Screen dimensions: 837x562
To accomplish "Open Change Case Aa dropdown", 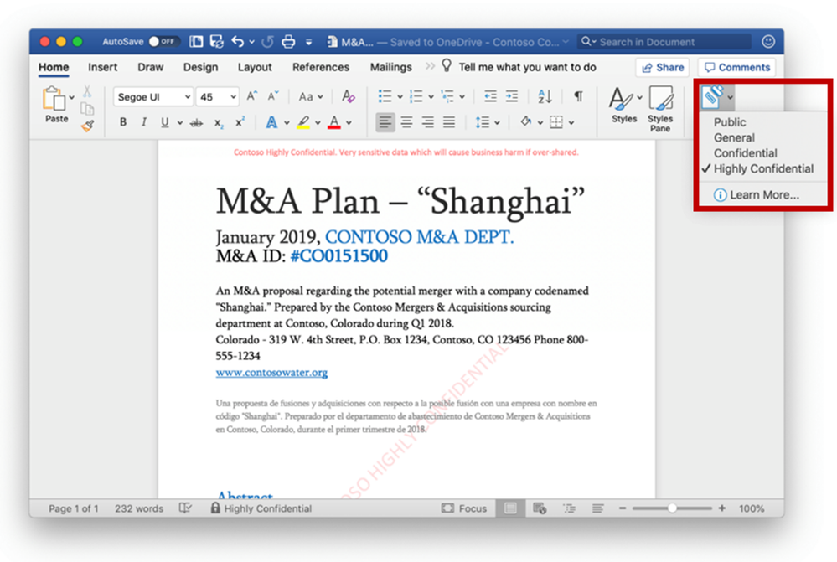I will click(x=311, y=96).
